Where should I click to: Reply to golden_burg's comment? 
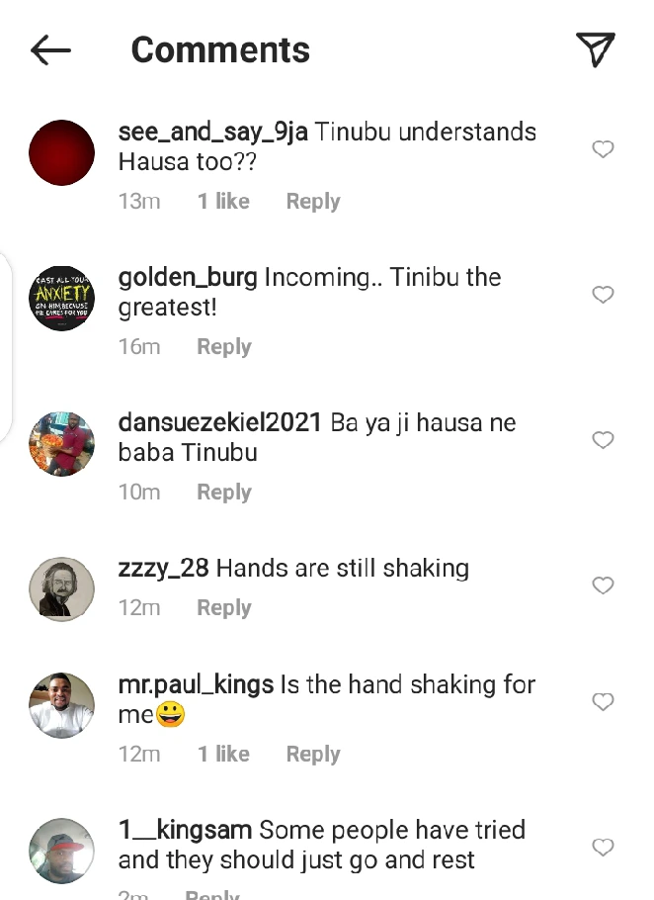coord(224,347)
